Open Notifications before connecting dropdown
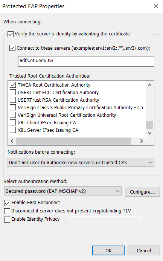This screenshot has width=163, height=261. click(81, 162)
